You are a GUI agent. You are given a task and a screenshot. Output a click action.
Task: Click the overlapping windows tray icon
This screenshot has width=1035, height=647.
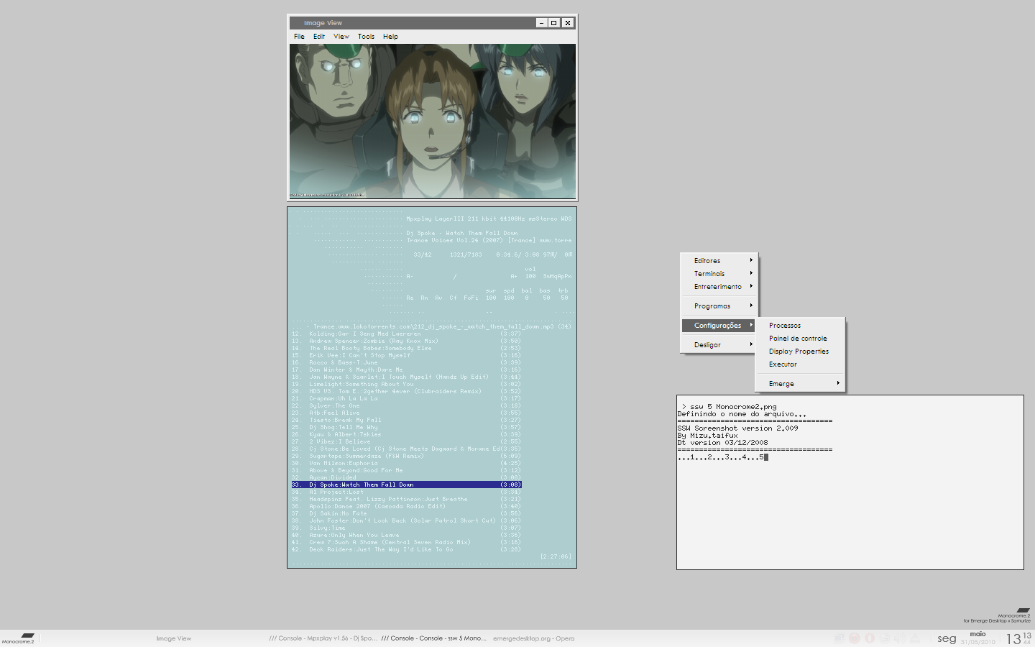pos(839,638)
